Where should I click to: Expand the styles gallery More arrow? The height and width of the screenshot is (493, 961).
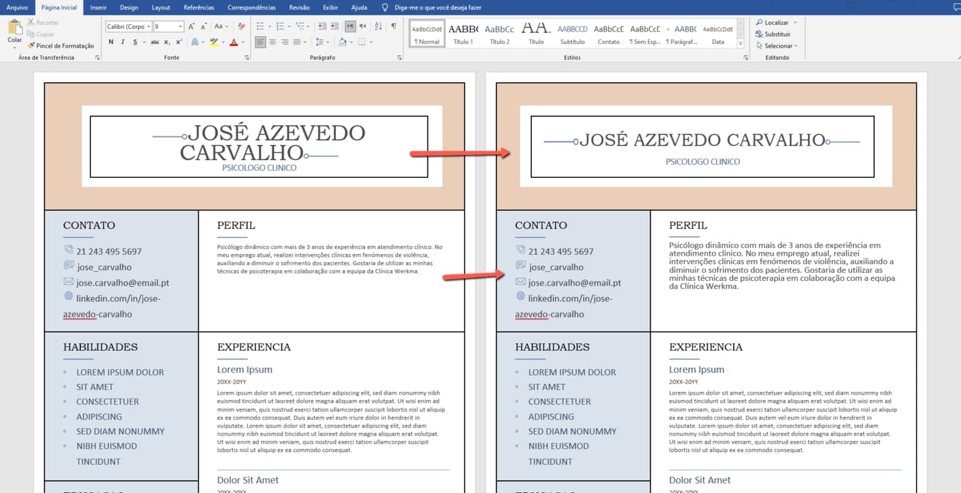click(741, 44)
